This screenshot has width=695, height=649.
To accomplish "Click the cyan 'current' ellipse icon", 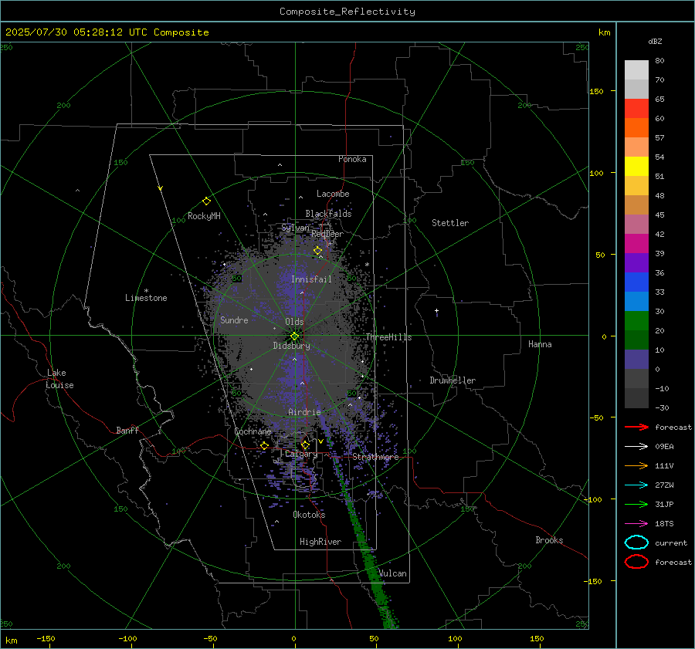I will (x=636, y=543).
